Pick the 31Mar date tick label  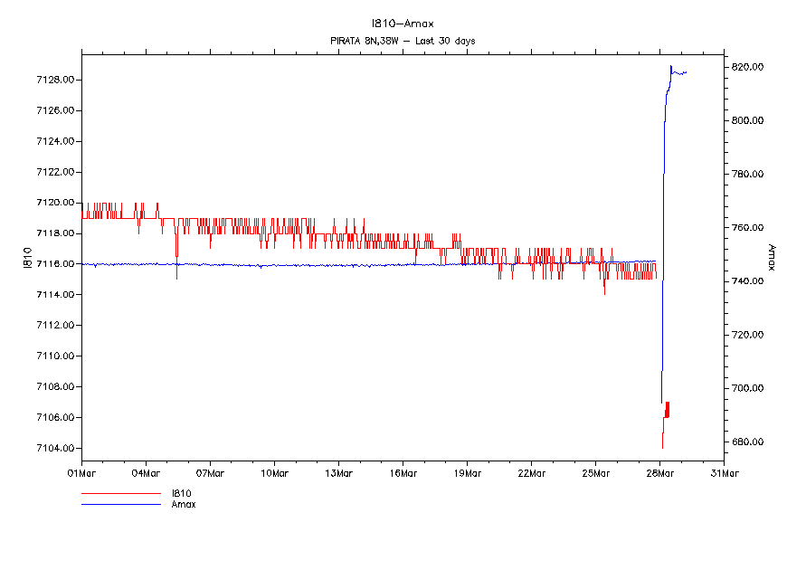click(724, 472)
